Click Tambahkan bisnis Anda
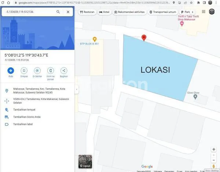This screenshot has height=172, width=220. click(37, 117)
